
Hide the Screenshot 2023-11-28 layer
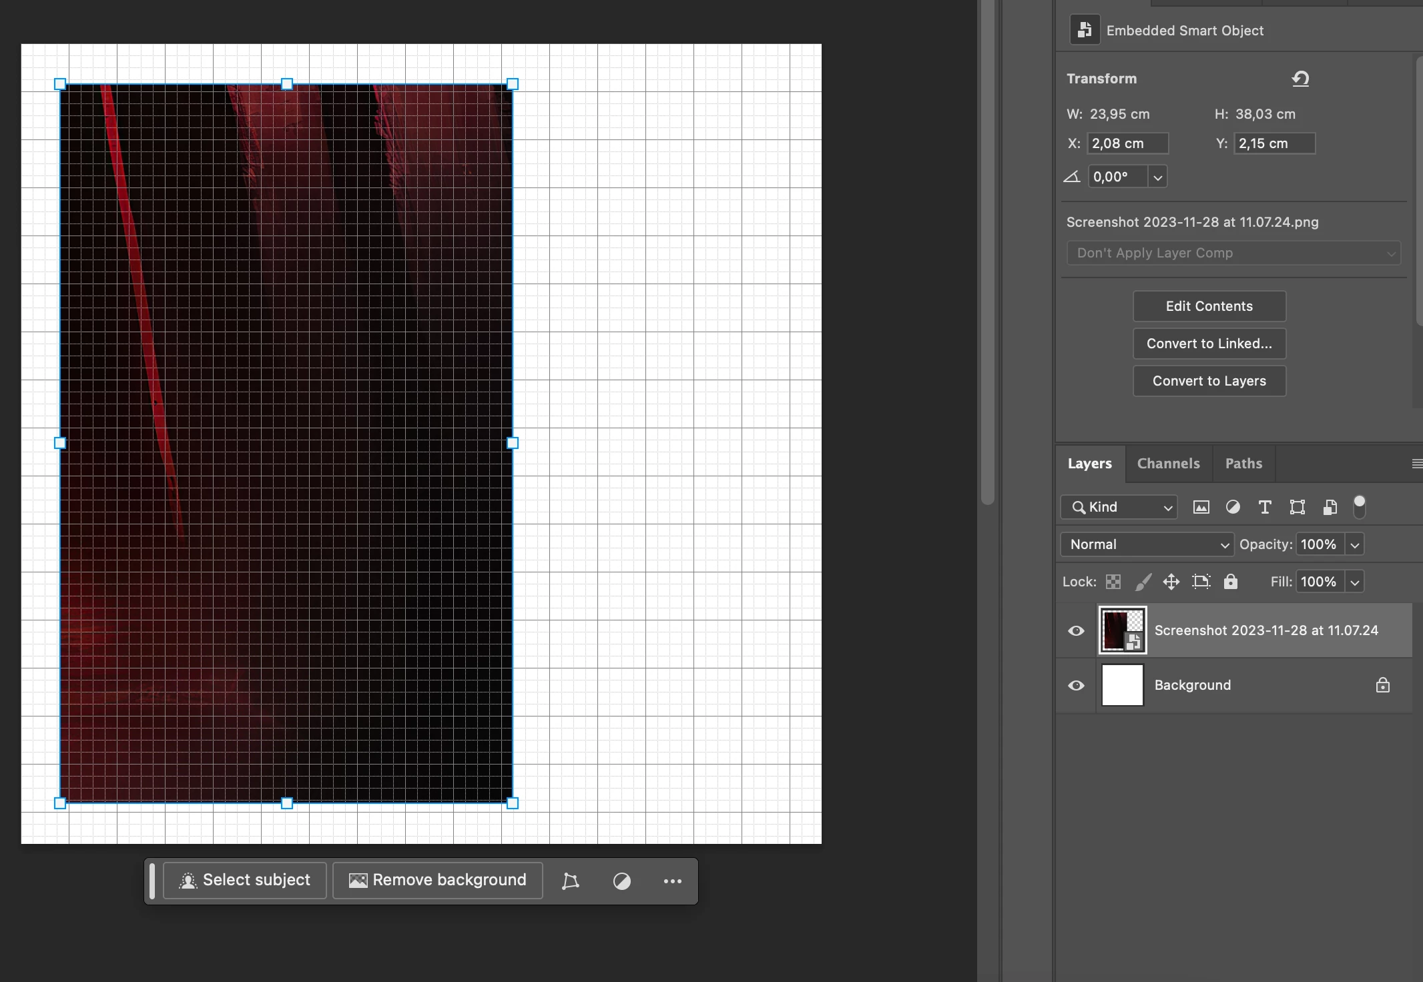click(1076, 630)
